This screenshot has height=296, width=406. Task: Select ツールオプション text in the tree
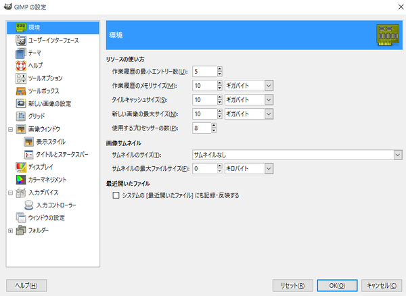click(45, 78)
